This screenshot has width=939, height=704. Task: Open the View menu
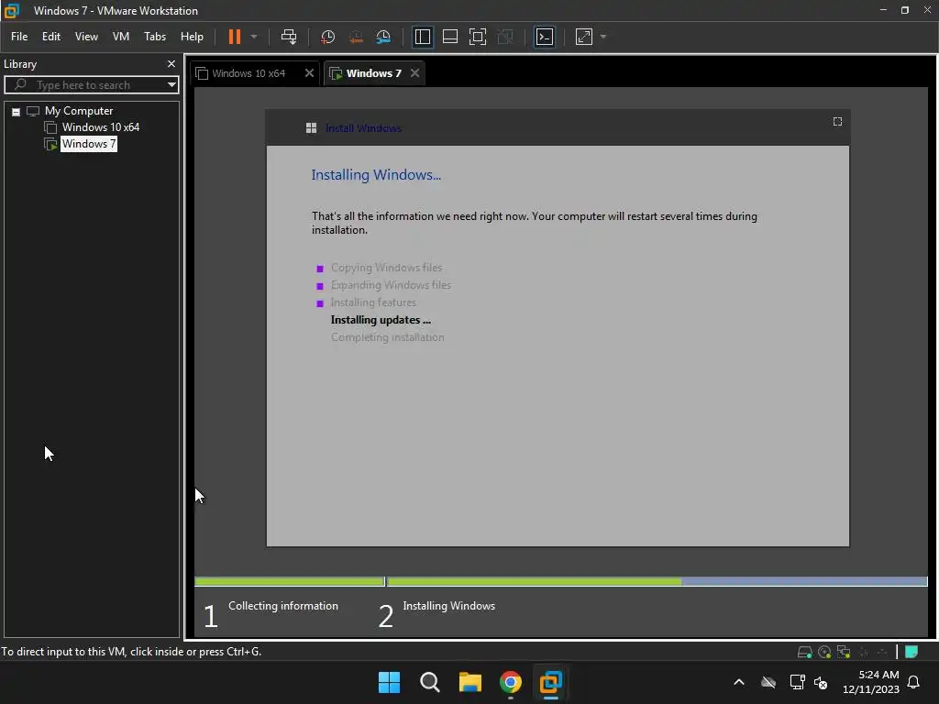point(86,37)
